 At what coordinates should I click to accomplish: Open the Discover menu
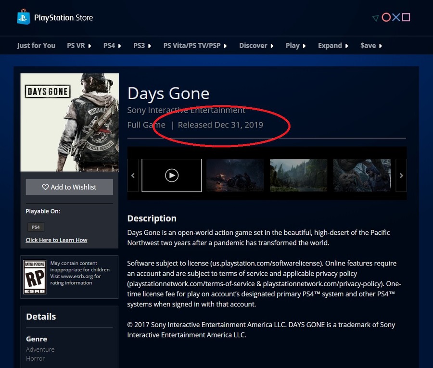click(253, 46)
